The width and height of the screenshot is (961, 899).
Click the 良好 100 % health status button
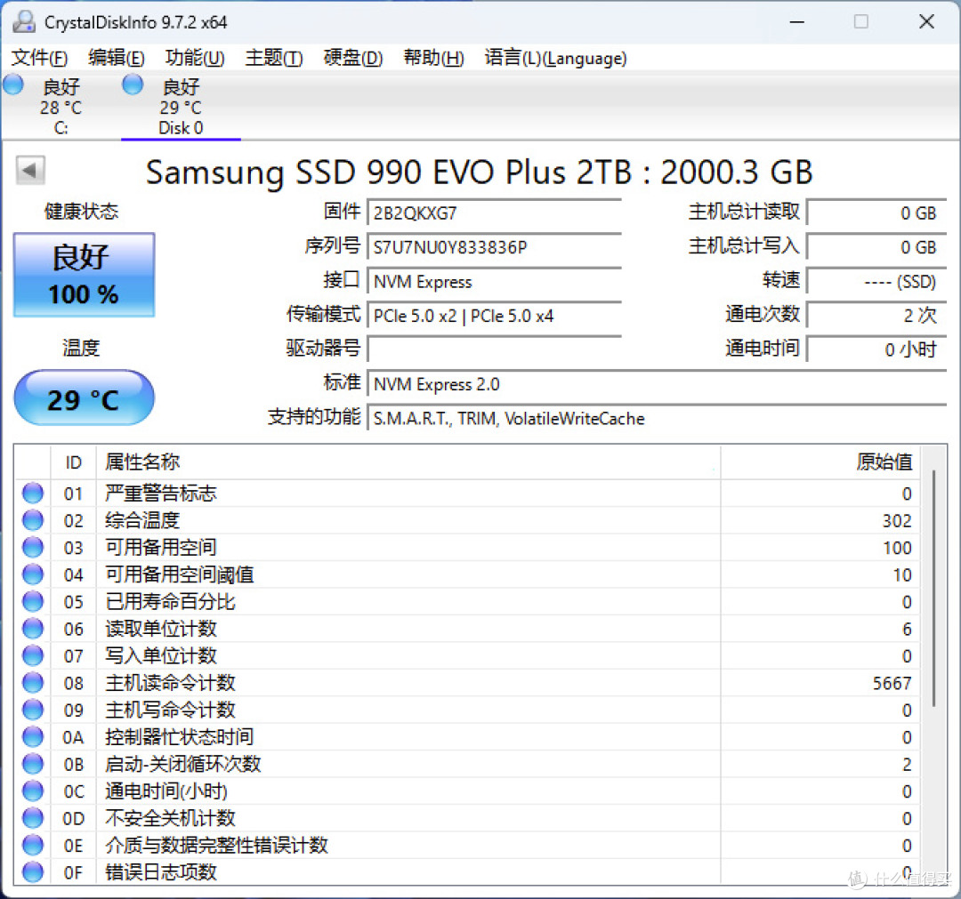(84, 275)
